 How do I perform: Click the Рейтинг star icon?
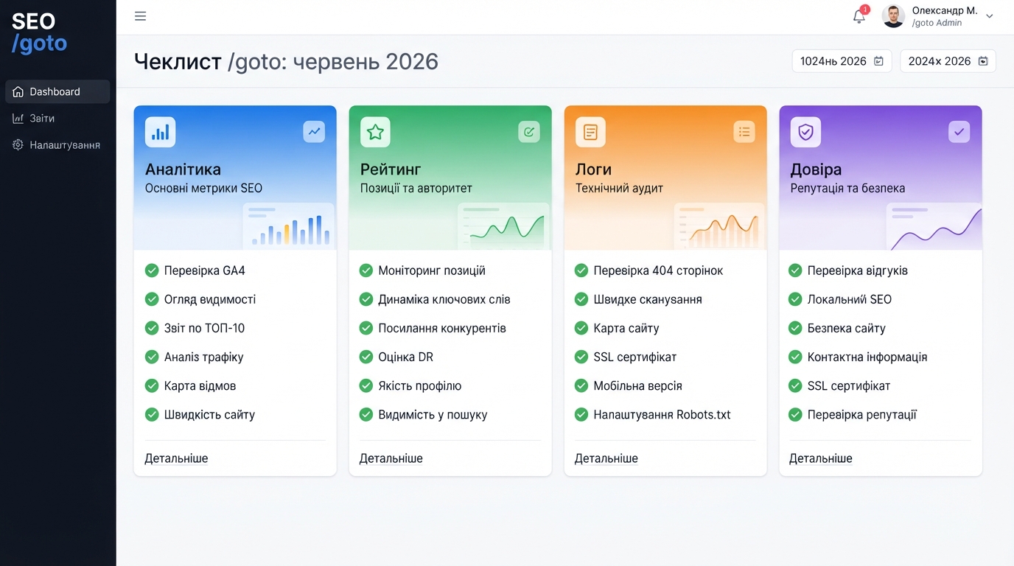pyautogui.click(x=375, y=132)
